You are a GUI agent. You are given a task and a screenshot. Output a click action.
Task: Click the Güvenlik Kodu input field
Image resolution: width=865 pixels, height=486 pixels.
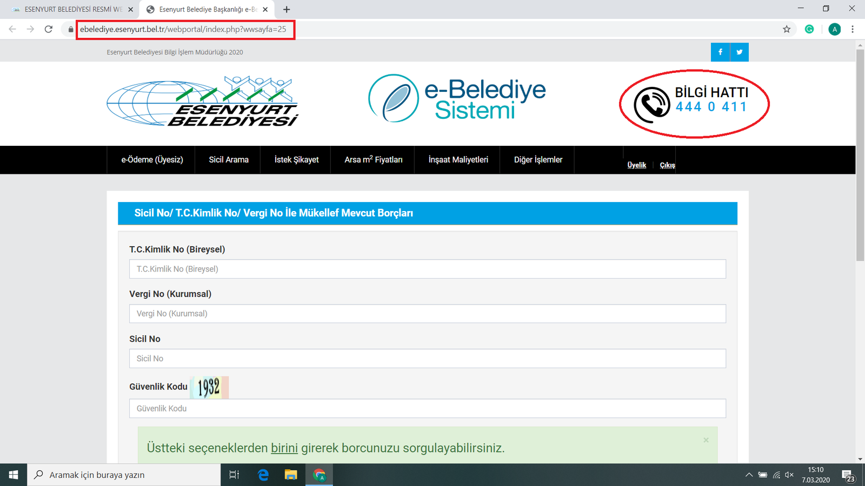click(427, 409)
